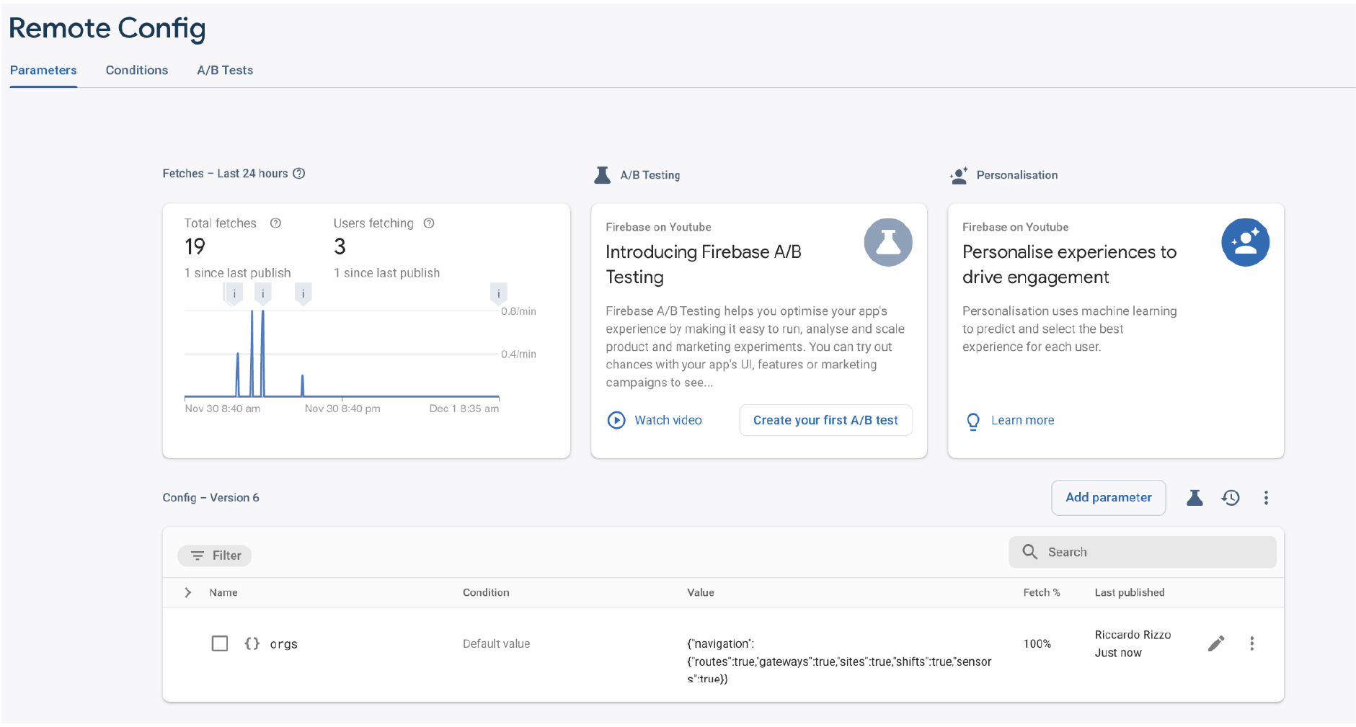Click the Introducing Firebase A/B Testing title
Image resolution: width=1356 pixels, height=727 pixels.
(x=703, y=264)
